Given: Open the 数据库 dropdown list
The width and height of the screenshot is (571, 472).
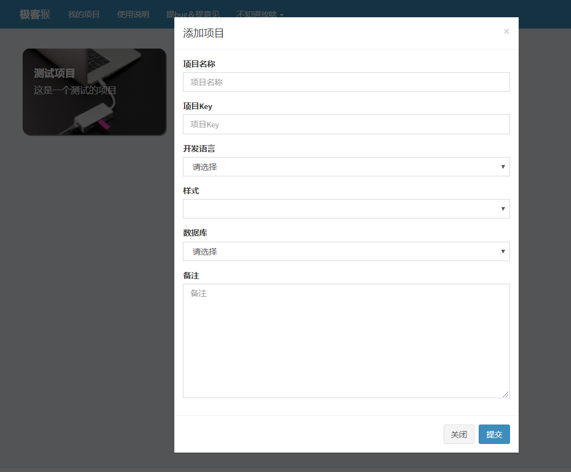Looking at the screenshot, I should coord(346,251).
